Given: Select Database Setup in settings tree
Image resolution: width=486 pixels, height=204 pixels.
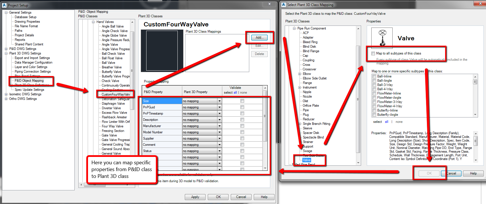Looking at the screenshot, I should click(x=26, y=17).
